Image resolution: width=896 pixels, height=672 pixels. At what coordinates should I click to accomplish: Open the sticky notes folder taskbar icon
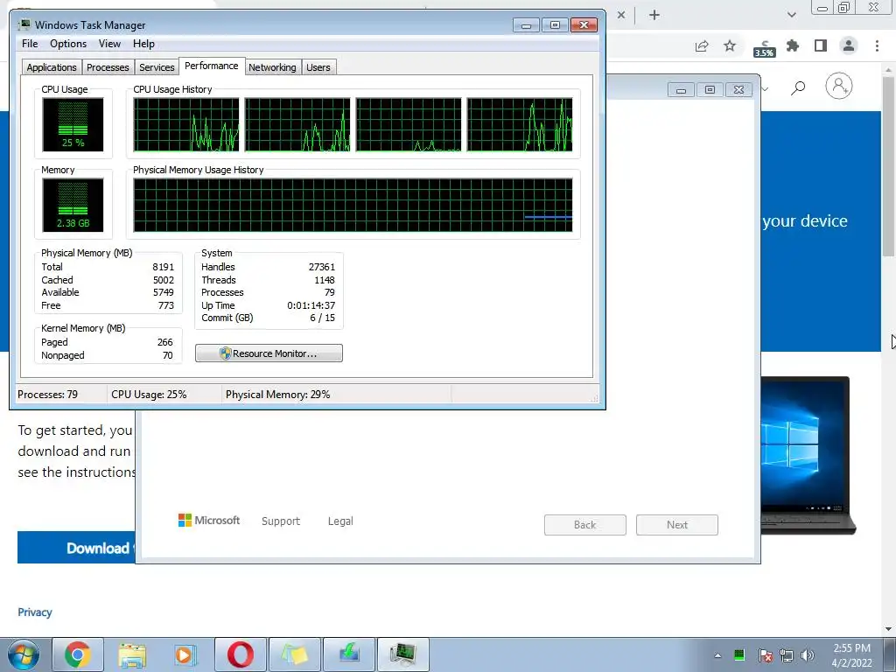(295, 654)
